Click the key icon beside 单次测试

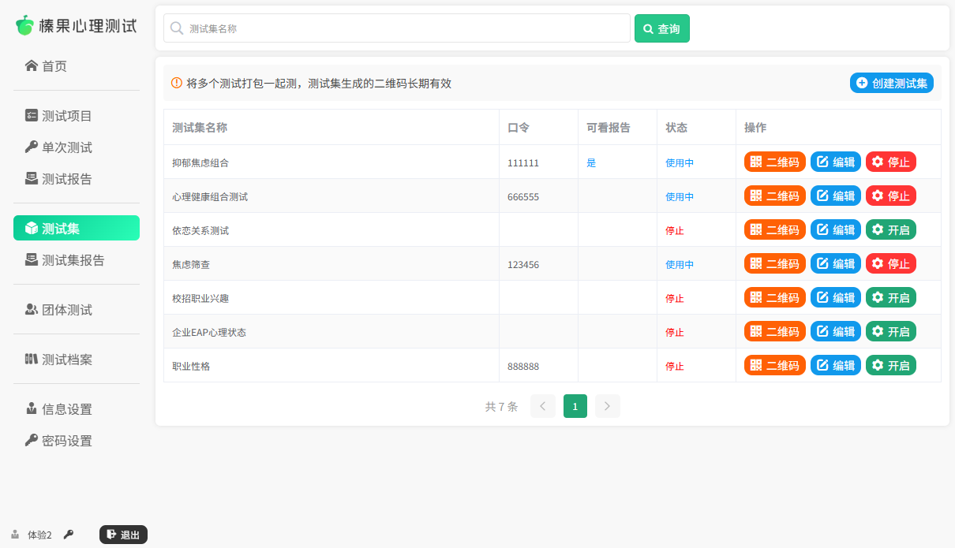click(x=32, y=147)
